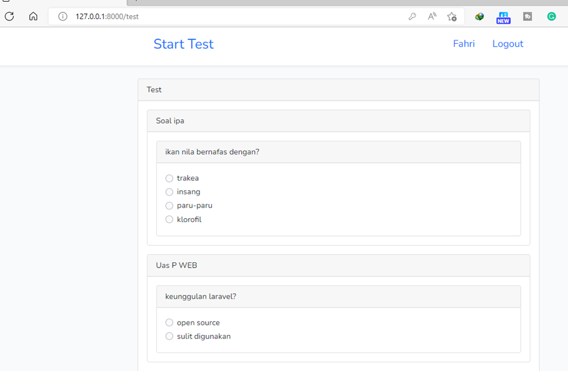Screen dimensions: 568x371
Task: Click the Logout link
Action: point(507,44)
